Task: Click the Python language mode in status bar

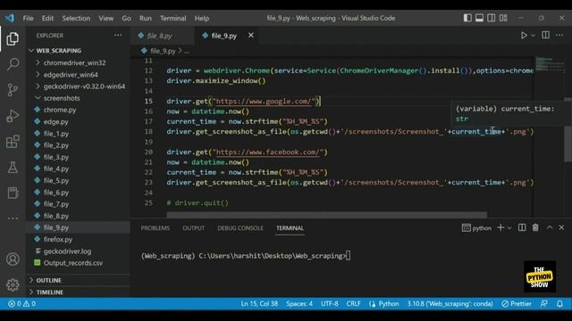Action: [x=389, y=303]
